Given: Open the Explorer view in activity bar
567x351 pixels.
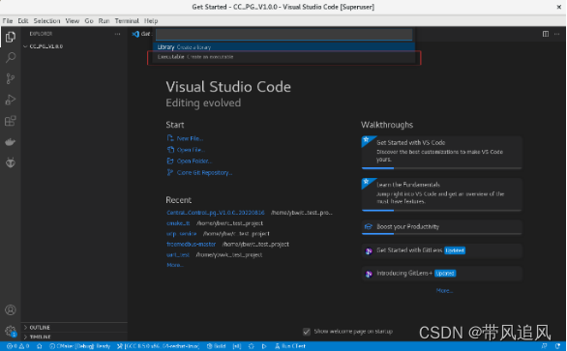Looking at the screenshot, I should [11, 37].
